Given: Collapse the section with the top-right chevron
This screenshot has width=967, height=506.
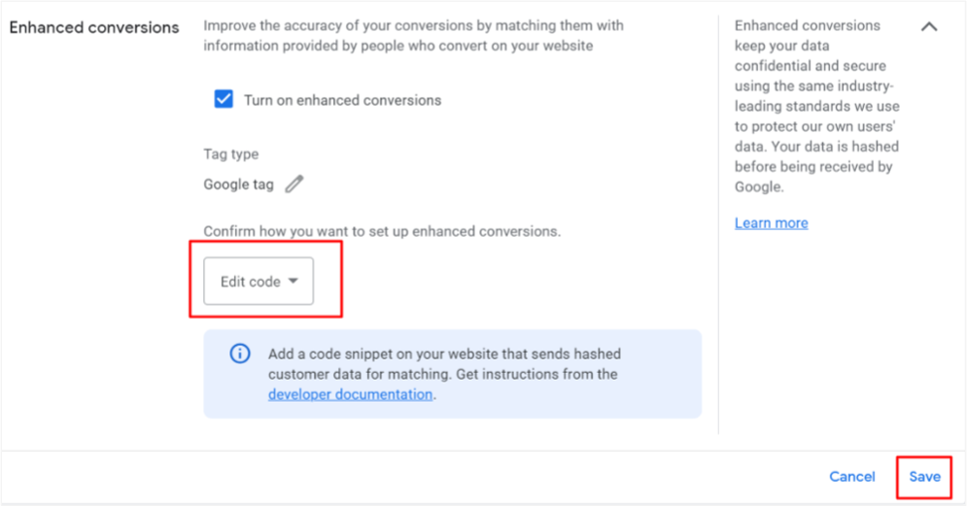Looking at the screenshot, I should (929, 26).
